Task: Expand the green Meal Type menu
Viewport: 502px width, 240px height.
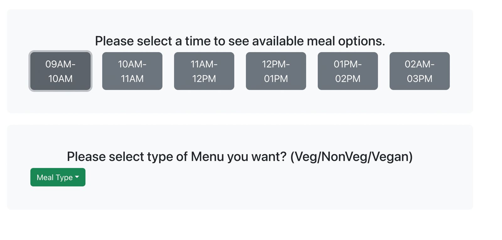Action: (x=55, y=177)
